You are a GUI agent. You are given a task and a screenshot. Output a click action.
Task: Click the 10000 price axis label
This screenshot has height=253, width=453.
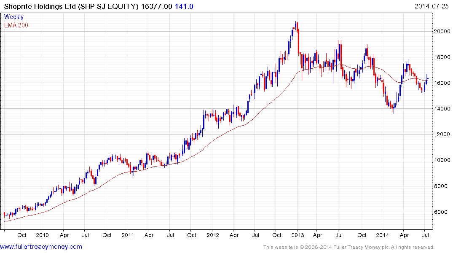tap(442, 160)
